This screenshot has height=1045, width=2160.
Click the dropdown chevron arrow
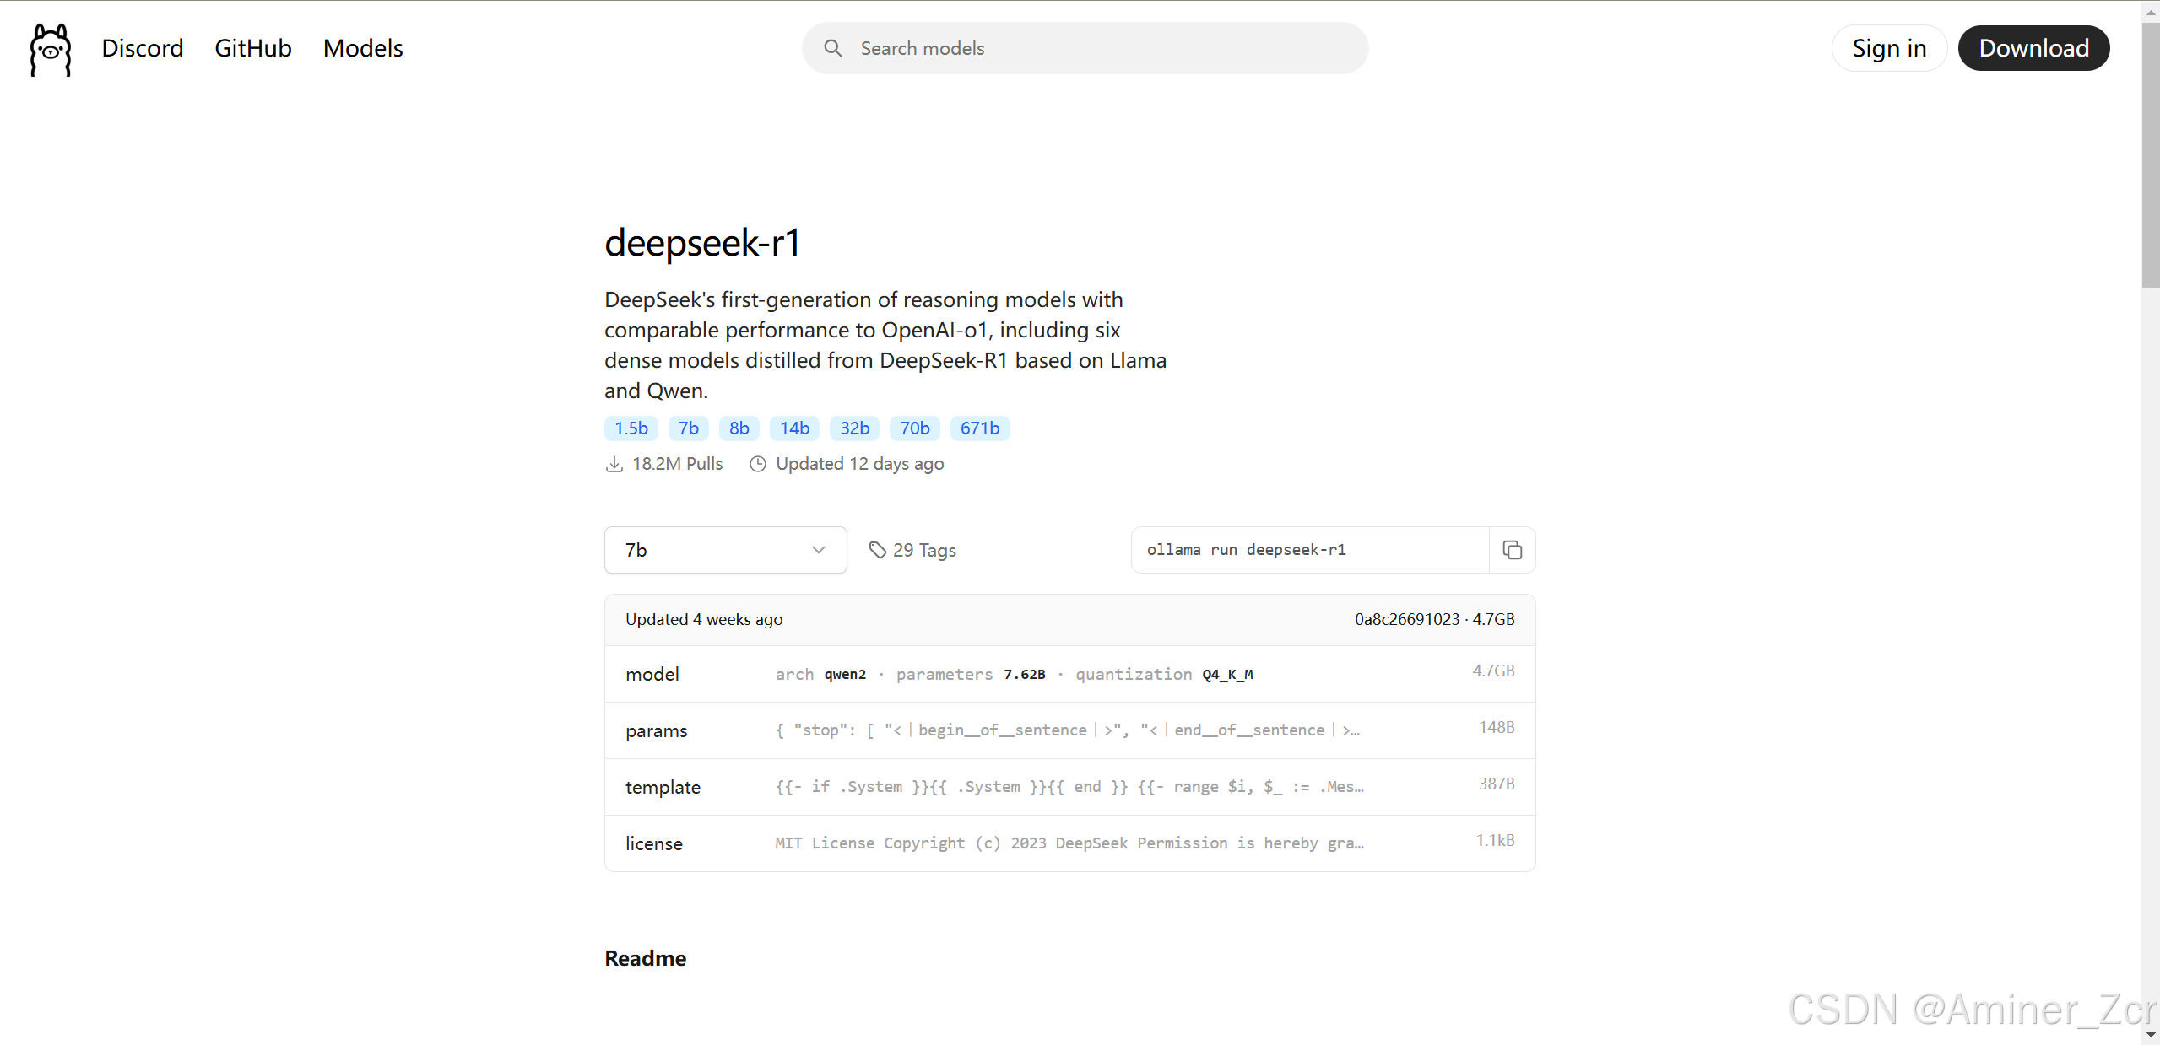tap(818, 550)
